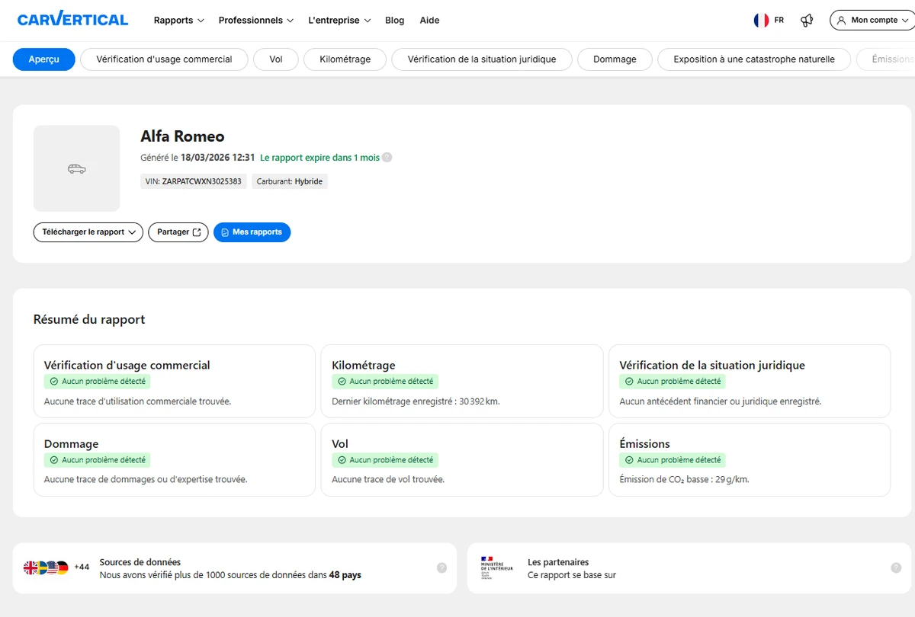Open the Blog link
915x617 pixels.
coord(395,21)
